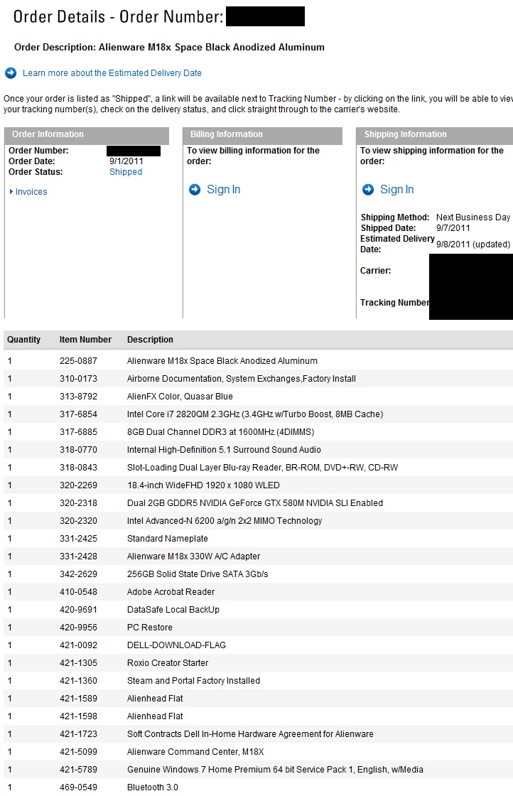Viewport: 513px width, 796px height.
Task: Click the Order Description heading text
Action: 170,47
